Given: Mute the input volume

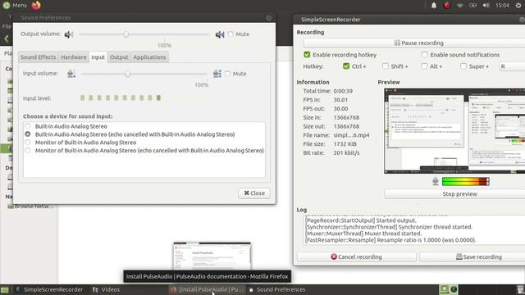Looking at the screenshot, I should pos(228,74).
